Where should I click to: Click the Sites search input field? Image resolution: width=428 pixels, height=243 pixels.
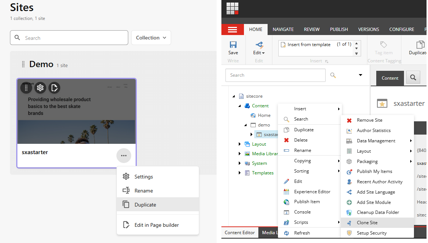click(x=74, y=38)
